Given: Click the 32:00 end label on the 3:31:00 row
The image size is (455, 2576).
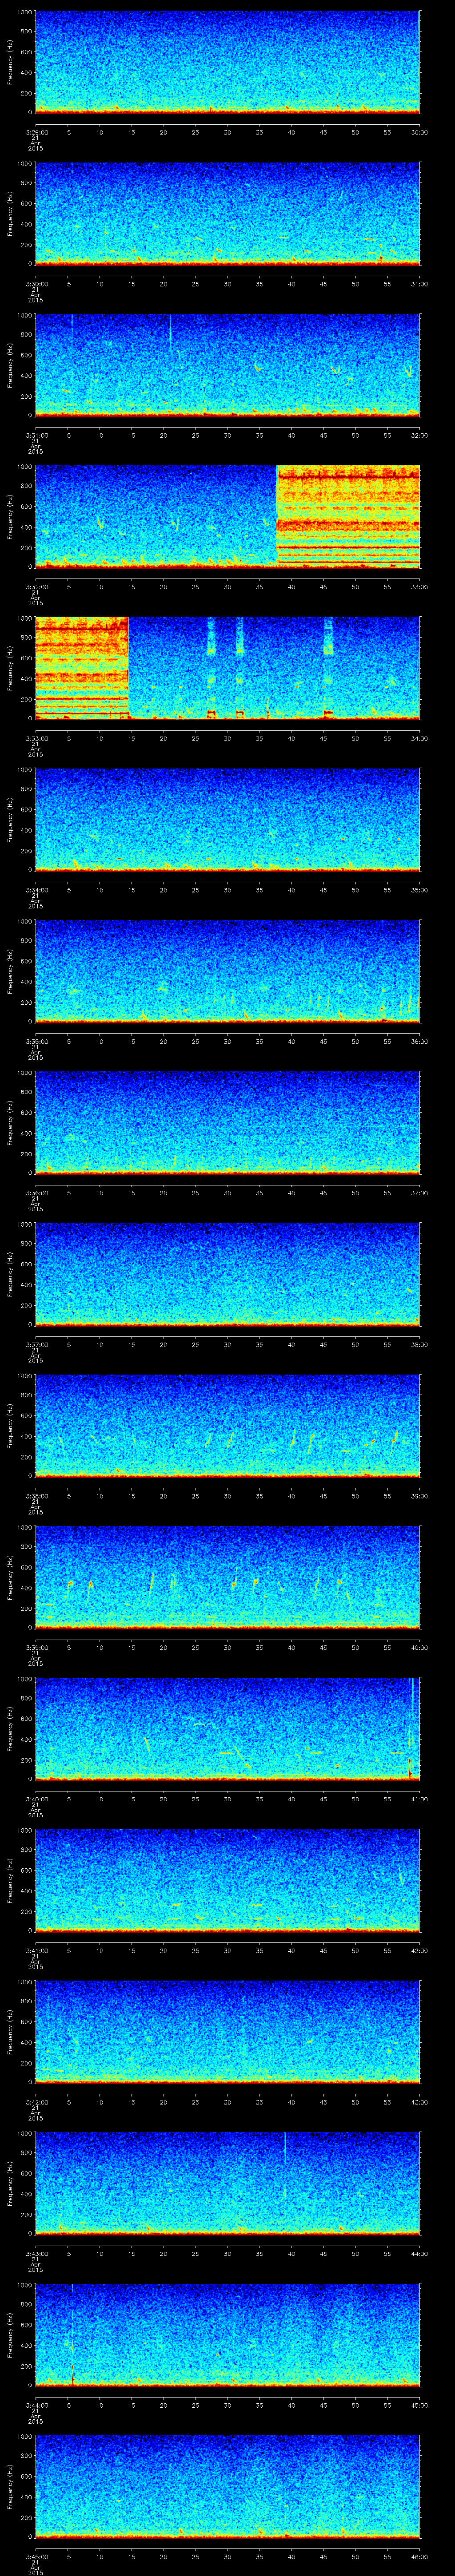Looking at the screenshot, I should tap(419, 435).
